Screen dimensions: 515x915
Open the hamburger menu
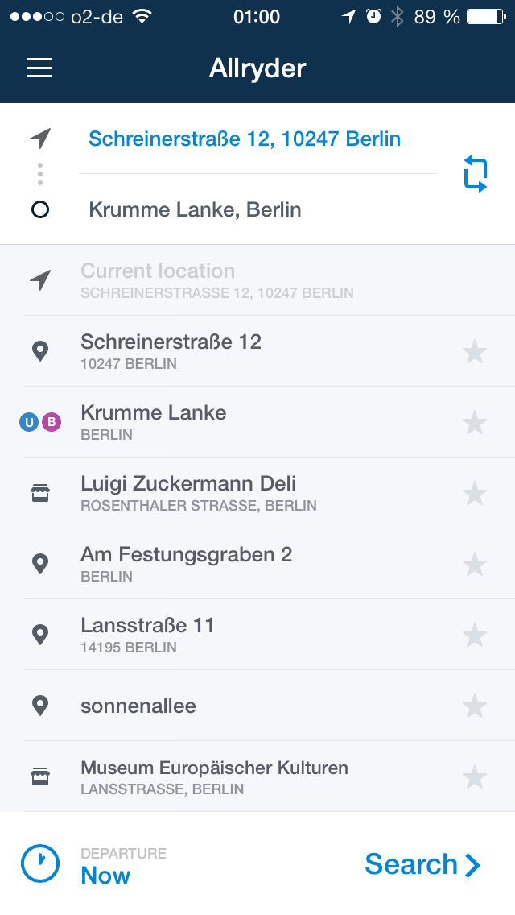(x=39, y=68)
